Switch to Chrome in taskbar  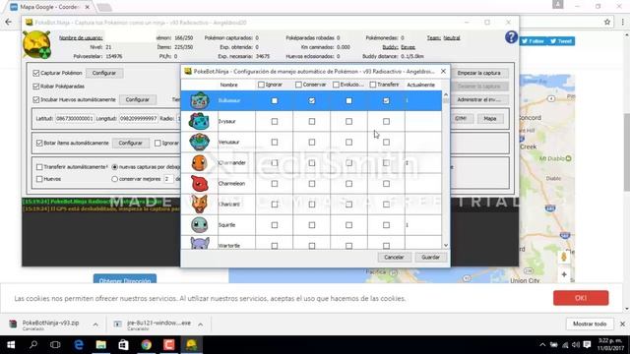click(x=147, y=345)
